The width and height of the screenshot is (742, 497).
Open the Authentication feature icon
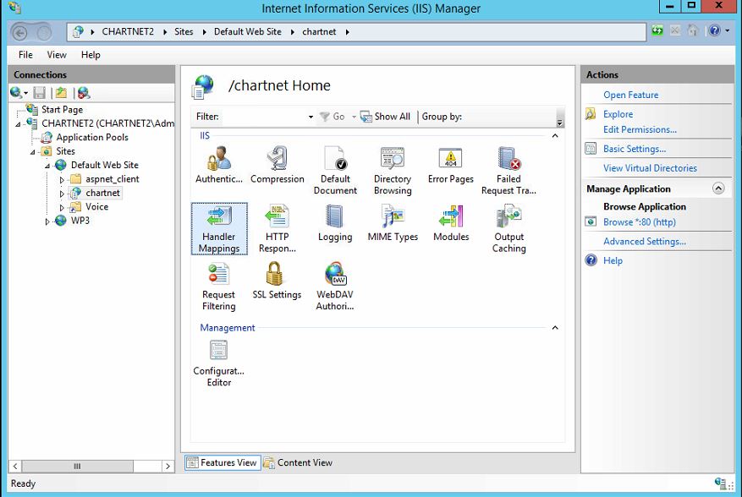218,165
